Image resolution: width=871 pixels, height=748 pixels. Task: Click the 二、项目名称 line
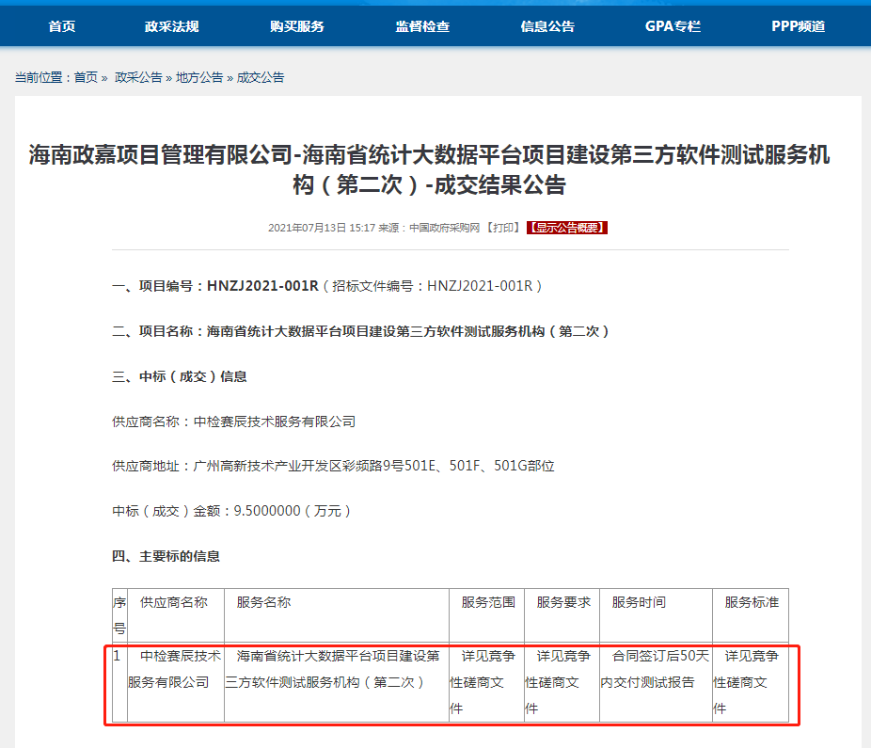(360, 331)
